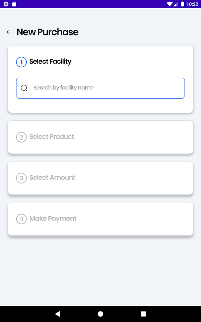Tap the Android back navigation triangle
Image resolution: width=201 pixels, height=322 pixels.
pyautogui.click(x=57, y=314)
